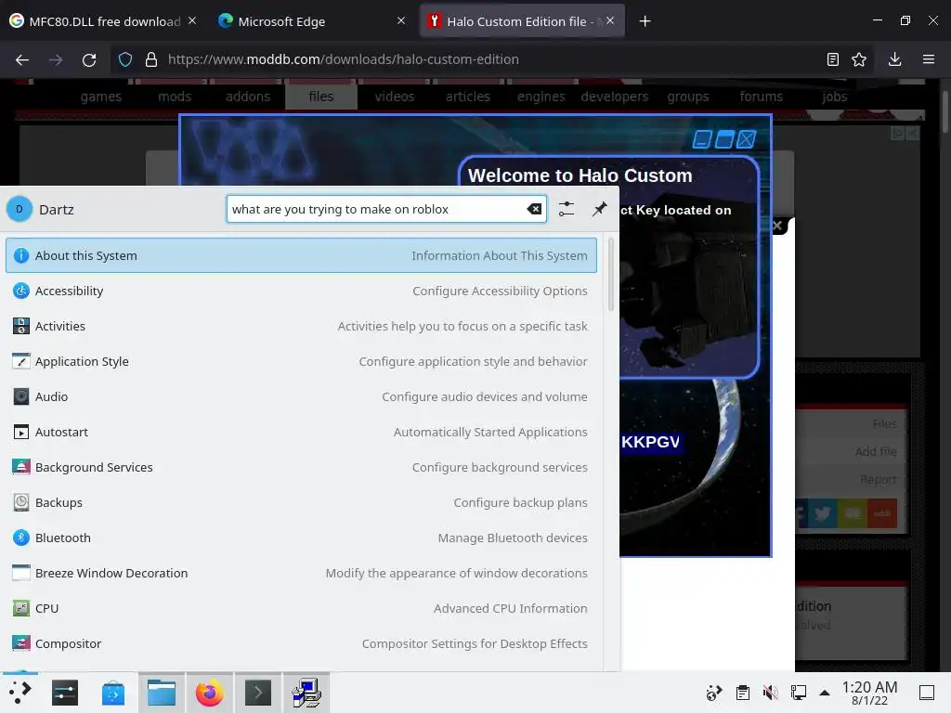Open Backups settings entry

pyautogui.click(x=301, y=502)
